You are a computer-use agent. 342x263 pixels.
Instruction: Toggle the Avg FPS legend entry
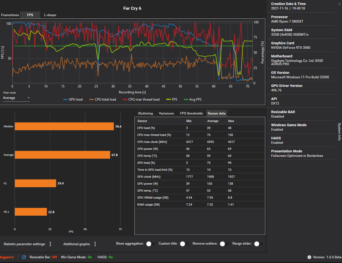point(193,99)
